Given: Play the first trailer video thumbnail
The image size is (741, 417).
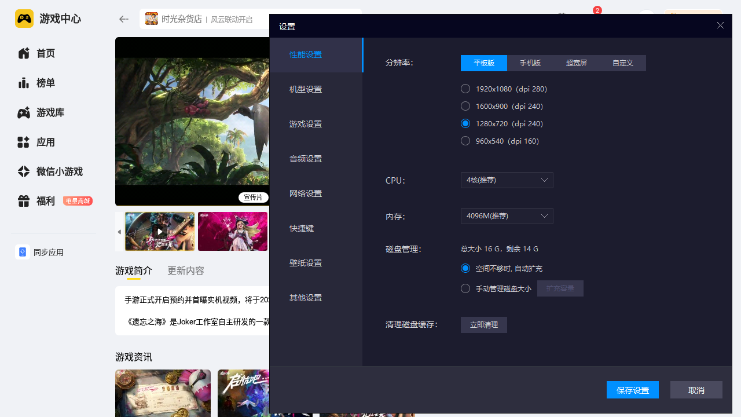Looking at the screenshot, I should click(x=160, y=231).
